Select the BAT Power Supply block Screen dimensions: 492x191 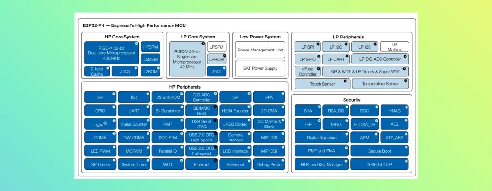(x=260, y=68)
